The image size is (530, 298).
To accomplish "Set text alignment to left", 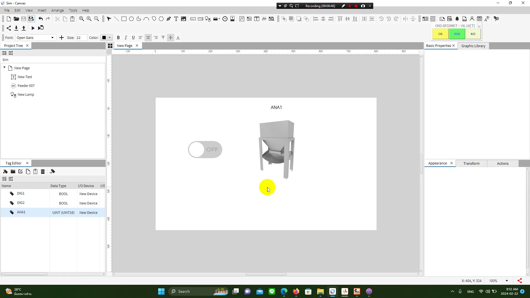I will click(141, 38).
